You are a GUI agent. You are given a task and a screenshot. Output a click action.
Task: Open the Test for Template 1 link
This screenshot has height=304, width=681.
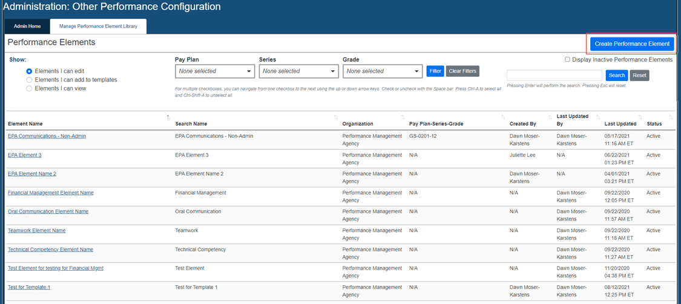point(29,287)
